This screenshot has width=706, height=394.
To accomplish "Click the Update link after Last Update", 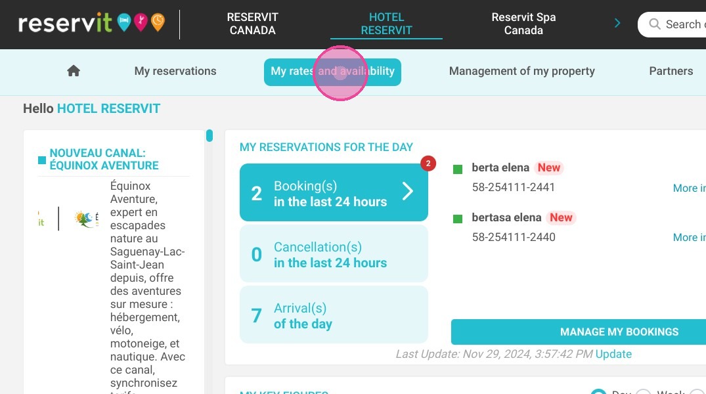I will click(613, 354).
